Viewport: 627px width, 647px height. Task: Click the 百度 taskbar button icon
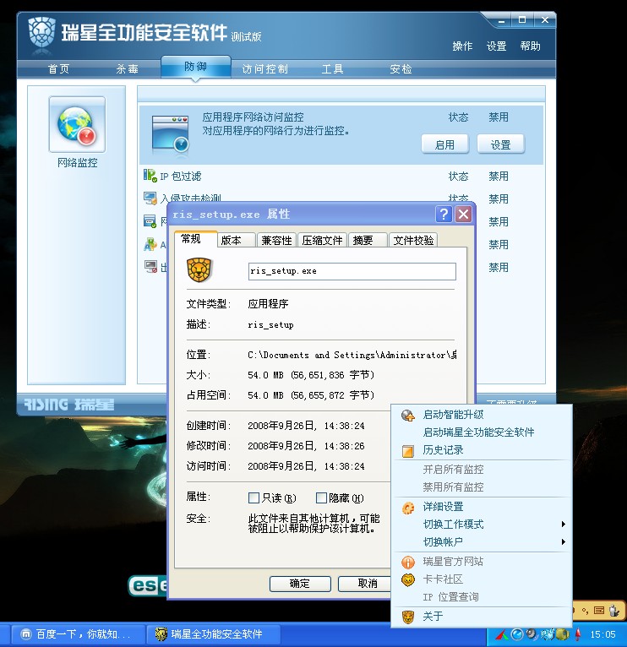tap(26, 634)
